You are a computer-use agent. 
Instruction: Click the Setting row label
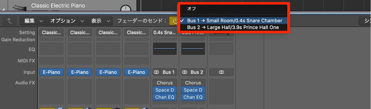tap(27, 33)
